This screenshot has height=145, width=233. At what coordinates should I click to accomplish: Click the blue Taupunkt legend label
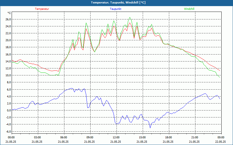115,9
